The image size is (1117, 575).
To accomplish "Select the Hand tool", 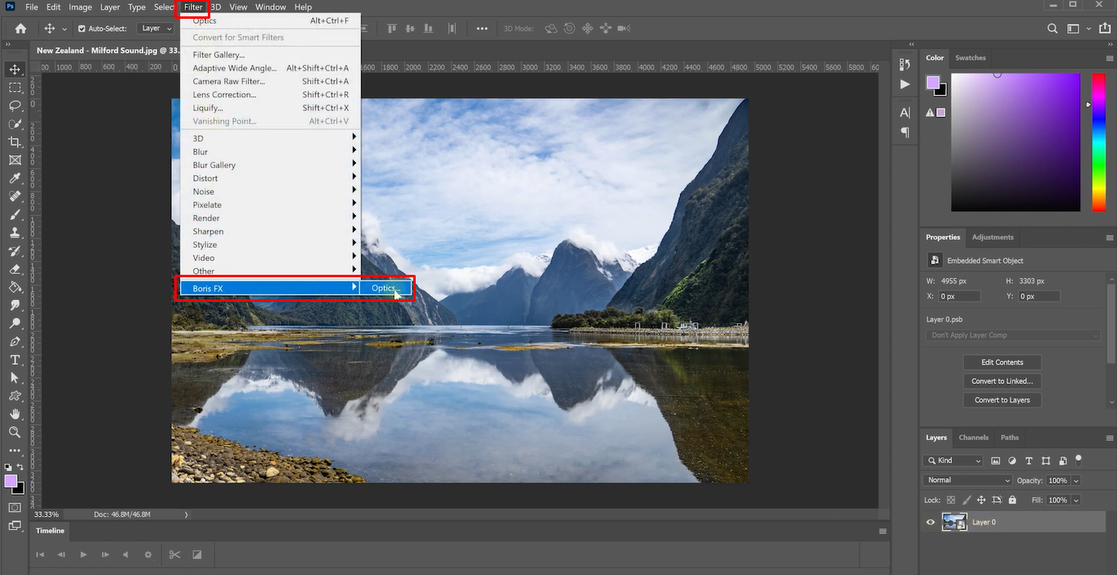I will 15,414.
